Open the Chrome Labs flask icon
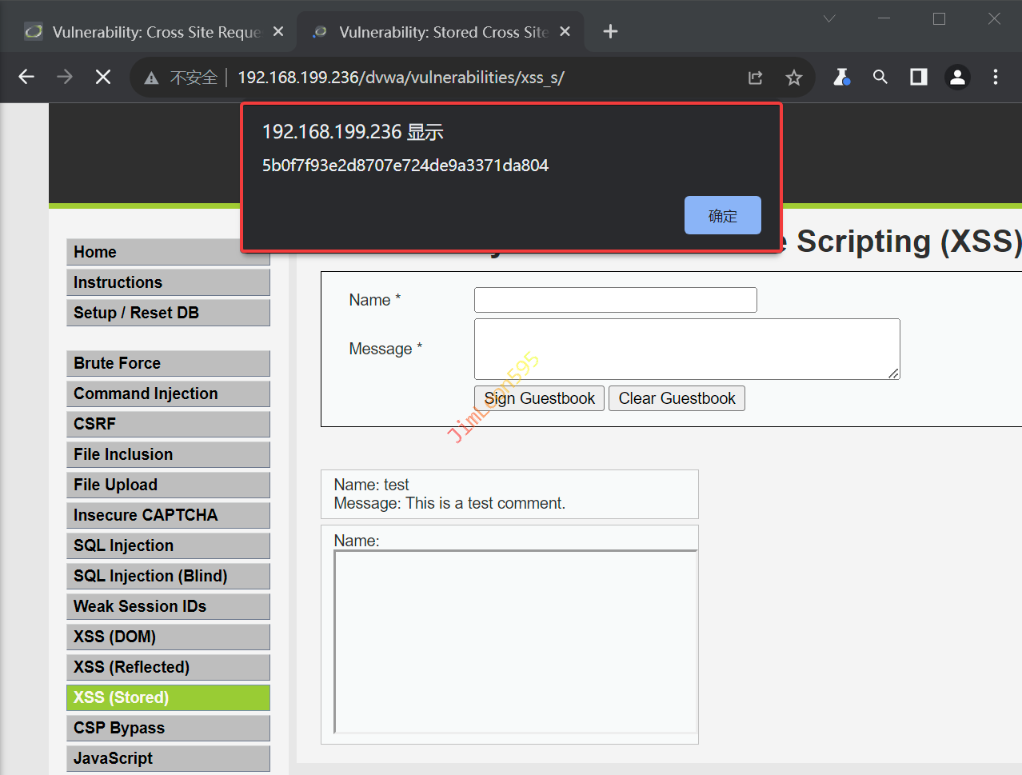 (x=841, y=77)
